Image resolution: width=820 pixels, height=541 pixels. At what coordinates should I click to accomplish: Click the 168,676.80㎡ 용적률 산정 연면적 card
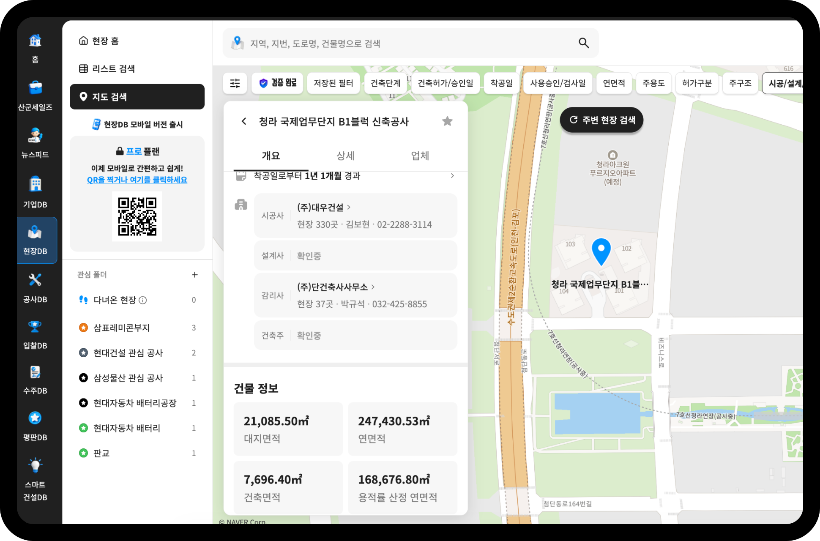click(x=402, y=487)
